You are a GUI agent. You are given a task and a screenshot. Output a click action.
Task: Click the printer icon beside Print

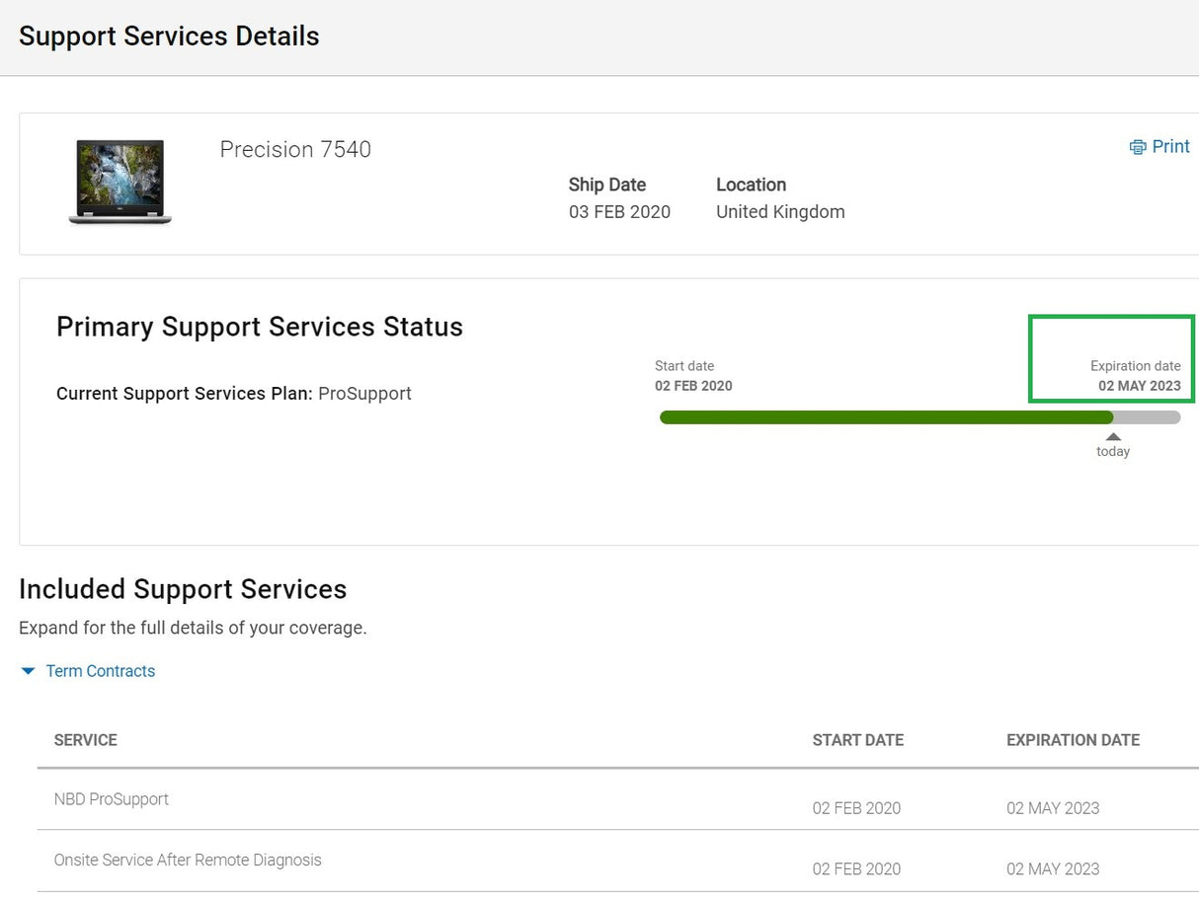pyautogui.click(x=1138, y=147)
